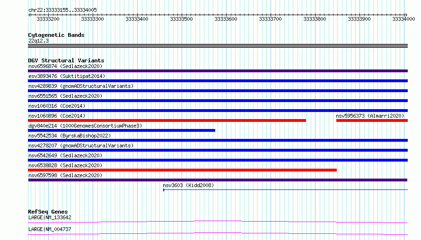Open nsv3603 (Kidd2008) label
421x240 pixels.
point(188,185)
